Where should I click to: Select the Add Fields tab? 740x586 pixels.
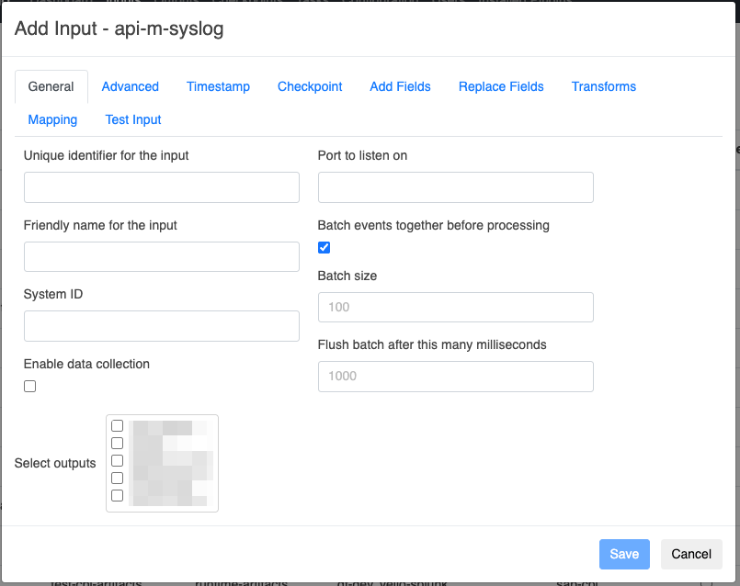400,86
